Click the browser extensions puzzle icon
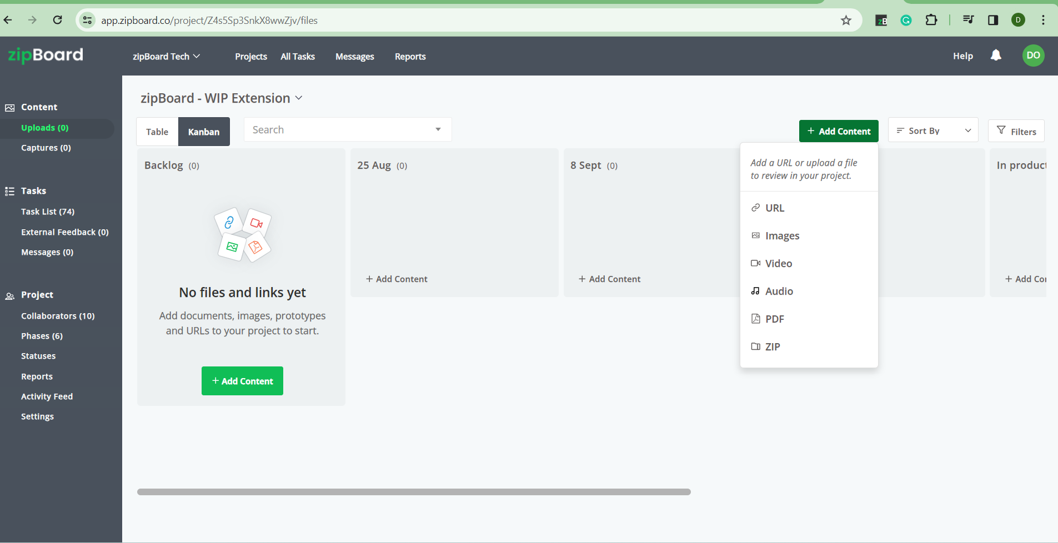This screenshot has height=543, width=1058. click(931, 20)
